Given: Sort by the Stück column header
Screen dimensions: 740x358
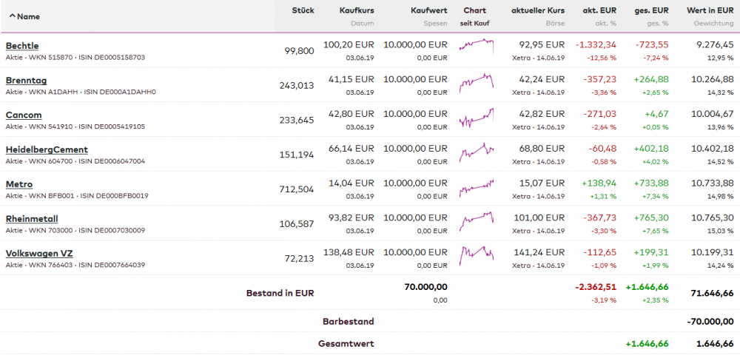Looking at the screenshot, I should (x=303, y=10).
